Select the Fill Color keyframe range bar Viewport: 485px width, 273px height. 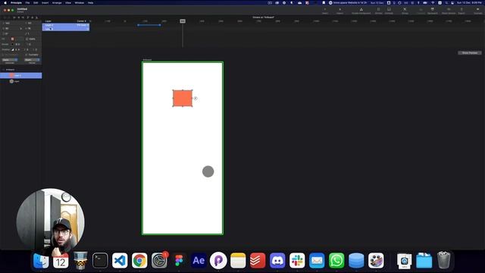(149, 25)
